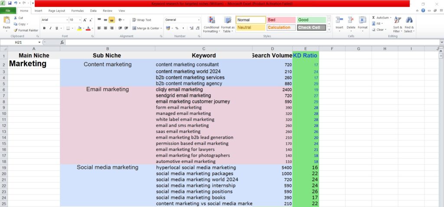Toggle Underline formatting
This screenshot has width=444, height=207.
click(57, 28)
